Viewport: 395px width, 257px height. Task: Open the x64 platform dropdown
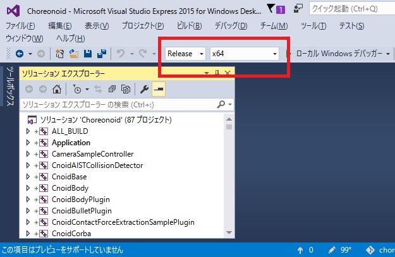[x=245, y=54]
